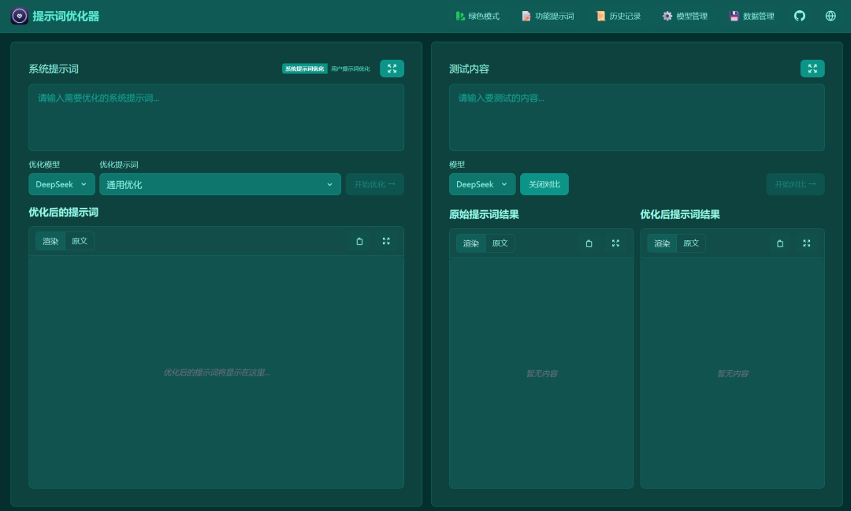Open 优化模型 DeepSeek dropdown
The image size is (851, 511).
click(62, 184)
